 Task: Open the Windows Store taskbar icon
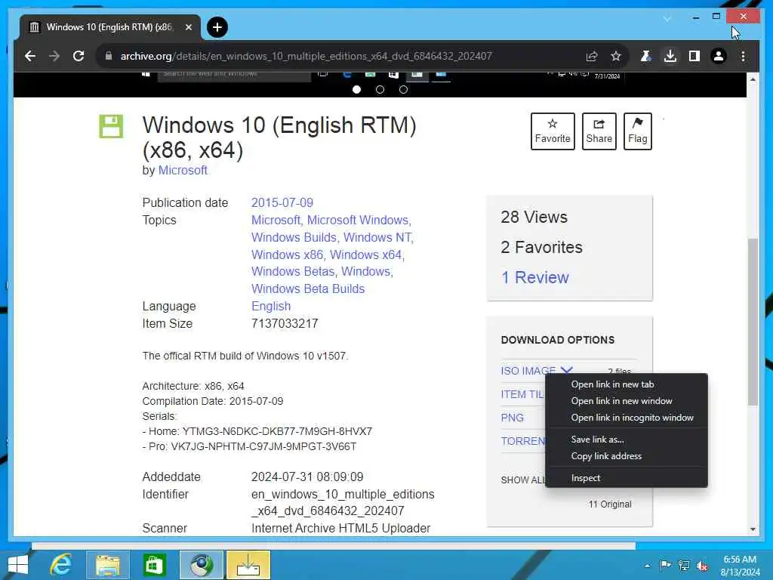point(154,565)
